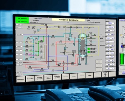Click the CIP inlet arrow label
125x101 pixels.
(19, 25)
